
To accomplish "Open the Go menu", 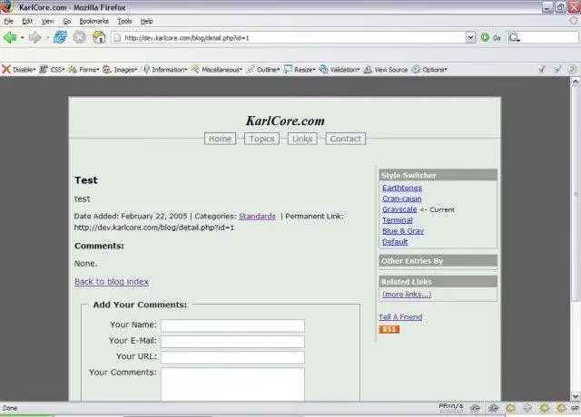I will [66, 21].
